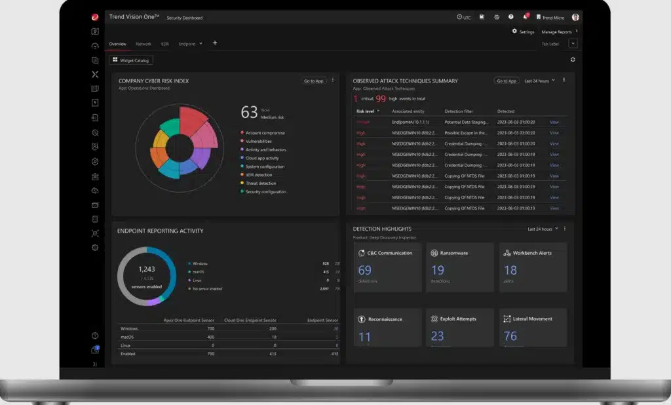The image size is (671, 405).
Task: Click the Security configuration legend entry
Action: pos(263,191)
